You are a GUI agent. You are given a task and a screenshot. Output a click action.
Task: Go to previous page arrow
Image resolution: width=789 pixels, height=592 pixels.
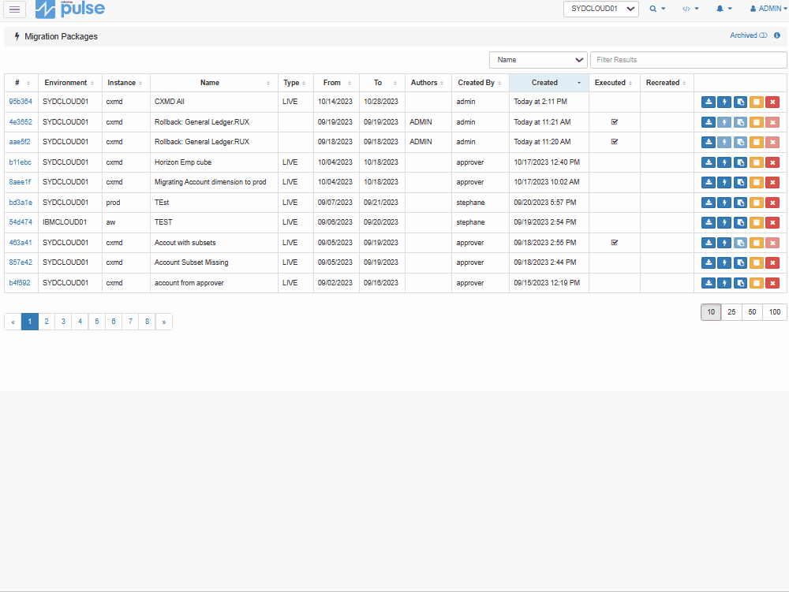click(x=13, y=322)
